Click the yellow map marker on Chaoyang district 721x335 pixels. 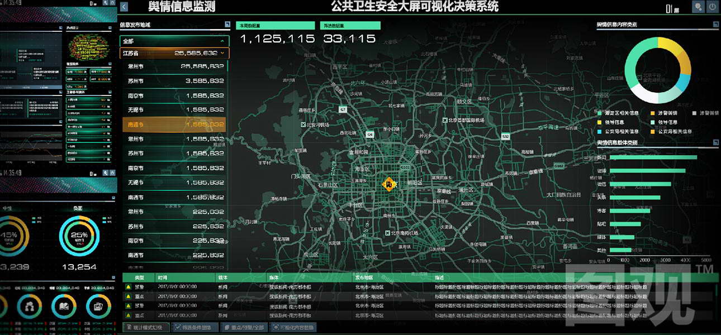tap(390, 183)
